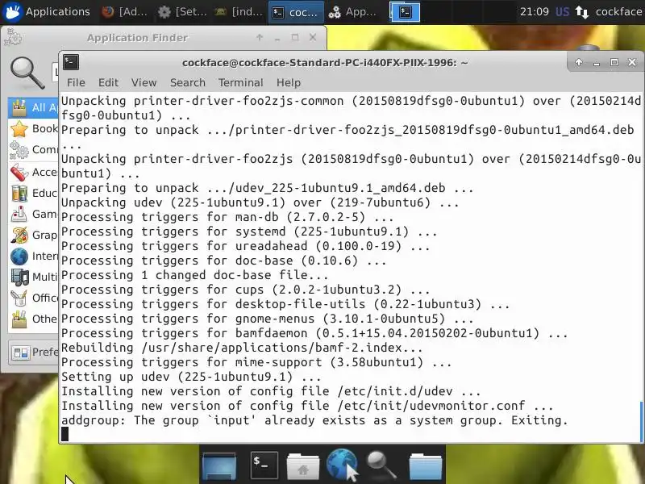
Task: Select the Office category icon
Action: [19, 298]
